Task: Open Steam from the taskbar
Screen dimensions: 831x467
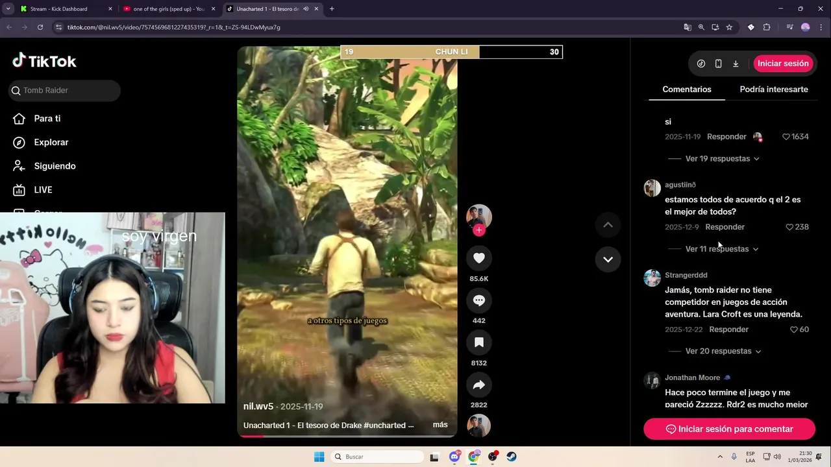Action: [x=512, y=457]
